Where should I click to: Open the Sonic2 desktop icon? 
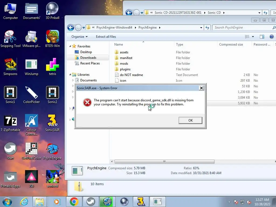pos(53,95)
